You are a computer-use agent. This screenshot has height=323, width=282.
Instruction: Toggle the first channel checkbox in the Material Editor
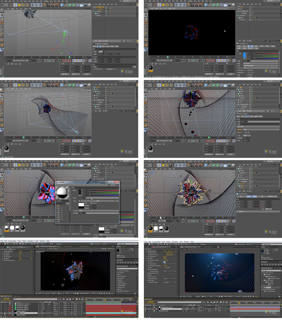click(62, 206)
